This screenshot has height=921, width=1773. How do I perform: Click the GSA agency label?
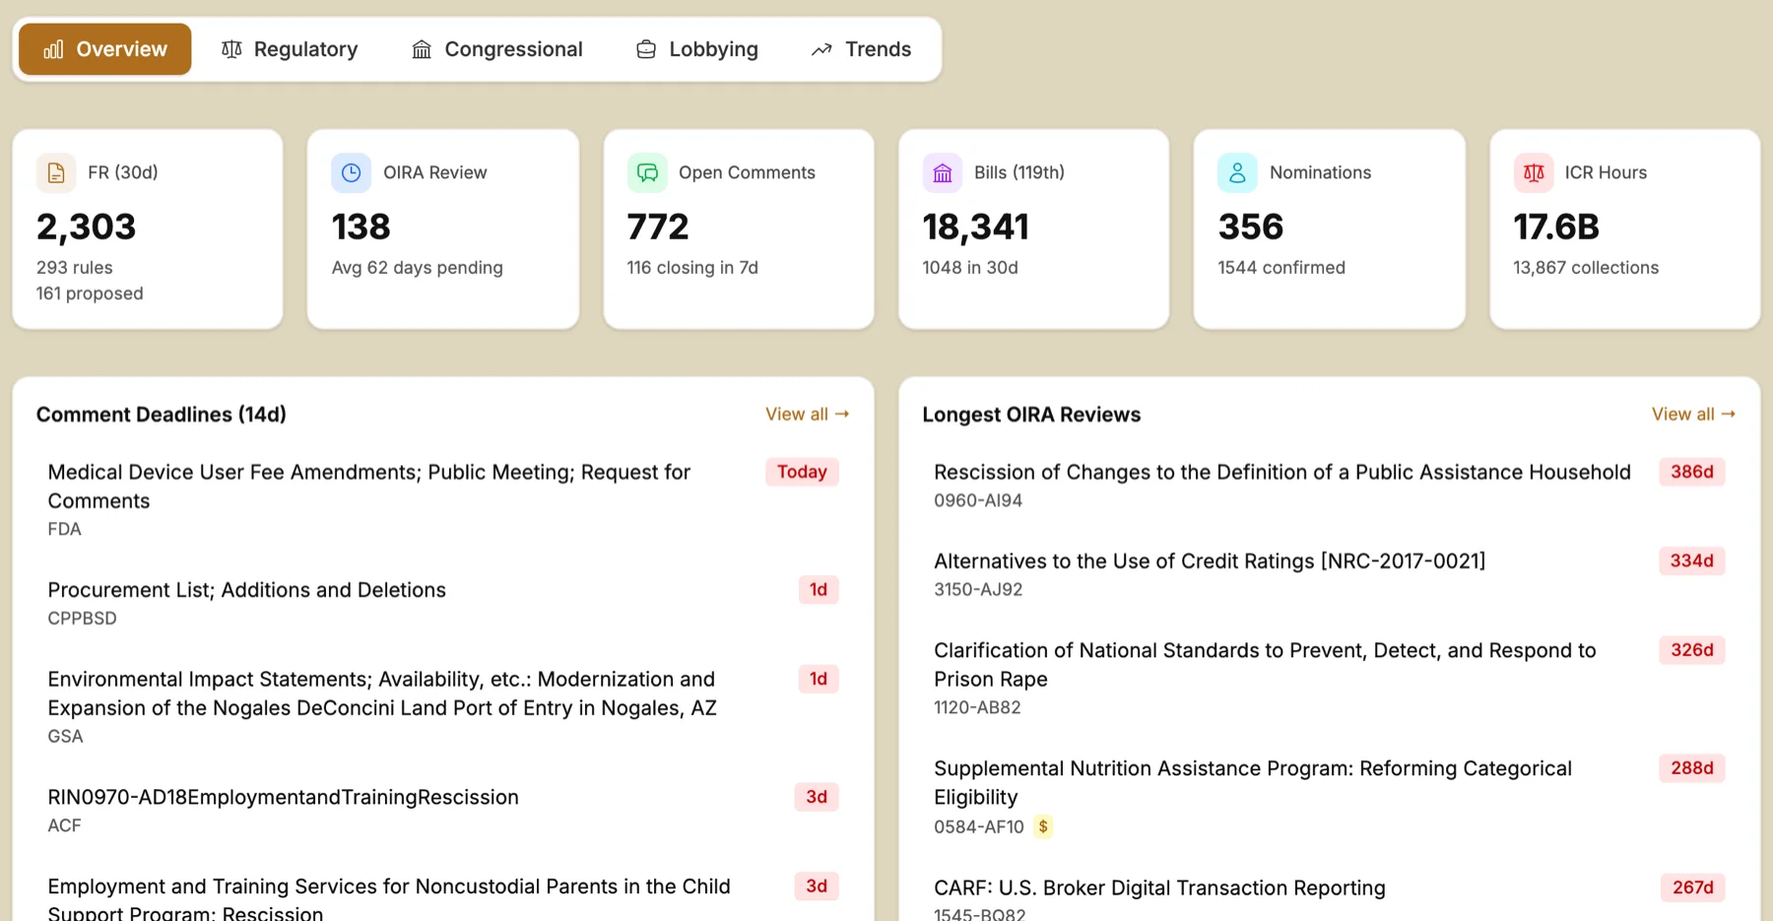tap(66, 737)
